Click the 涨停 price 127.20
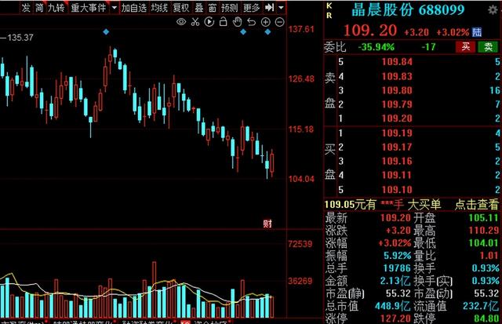The width and height of the screenshot is (502, 324). [395, 319]
